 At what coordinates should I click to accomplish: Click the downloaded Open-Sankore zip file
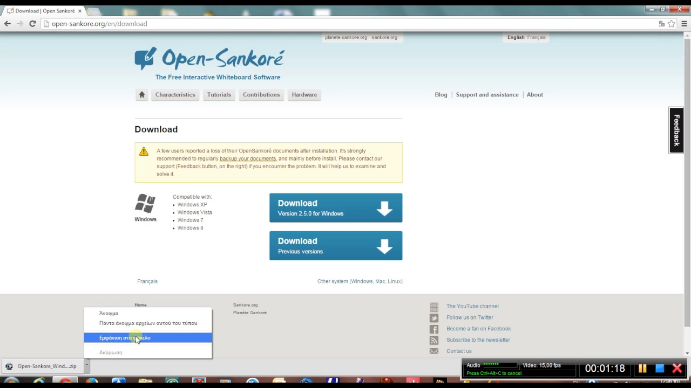(42, 366)
